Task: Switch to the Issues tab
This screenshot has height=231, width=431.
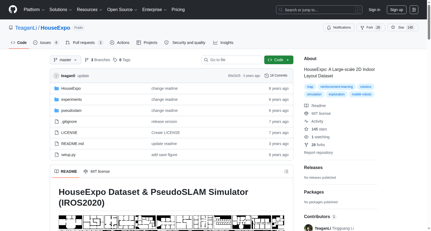Action: pos(46,43)
